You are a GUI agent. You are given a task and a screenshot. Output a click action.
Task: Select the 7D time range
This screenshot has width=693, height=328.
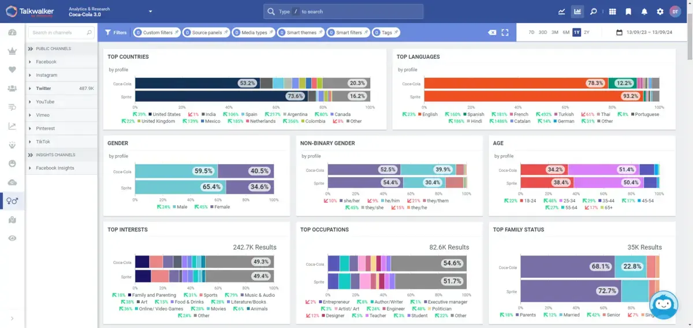(x=531, y=32)
